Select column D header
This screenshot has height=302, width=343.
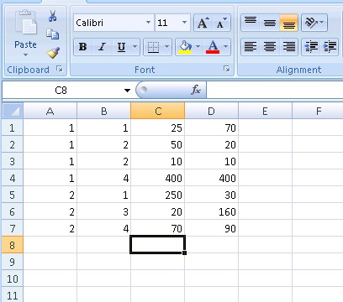[212, 112]
